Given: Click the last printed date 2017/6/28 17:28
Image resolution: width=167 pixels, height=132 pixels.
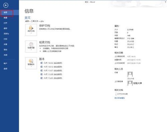Looking at the screenshot, I should pos(134,63).
